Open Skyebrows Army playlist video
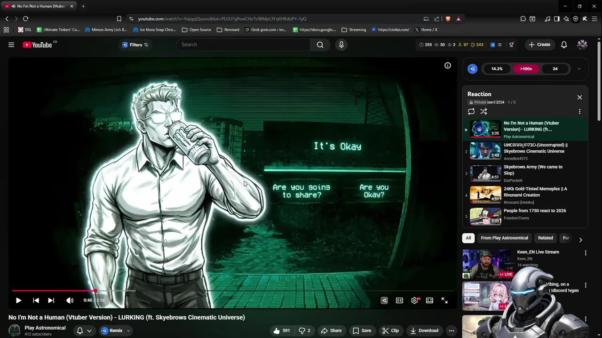 [x=525, y=173]
